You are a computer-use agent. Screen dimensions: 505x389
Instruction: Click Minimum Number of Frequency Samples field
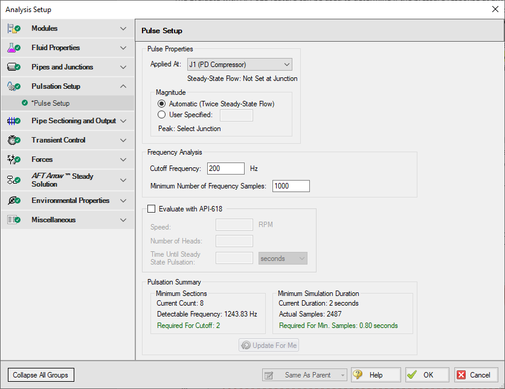(291, 186)
